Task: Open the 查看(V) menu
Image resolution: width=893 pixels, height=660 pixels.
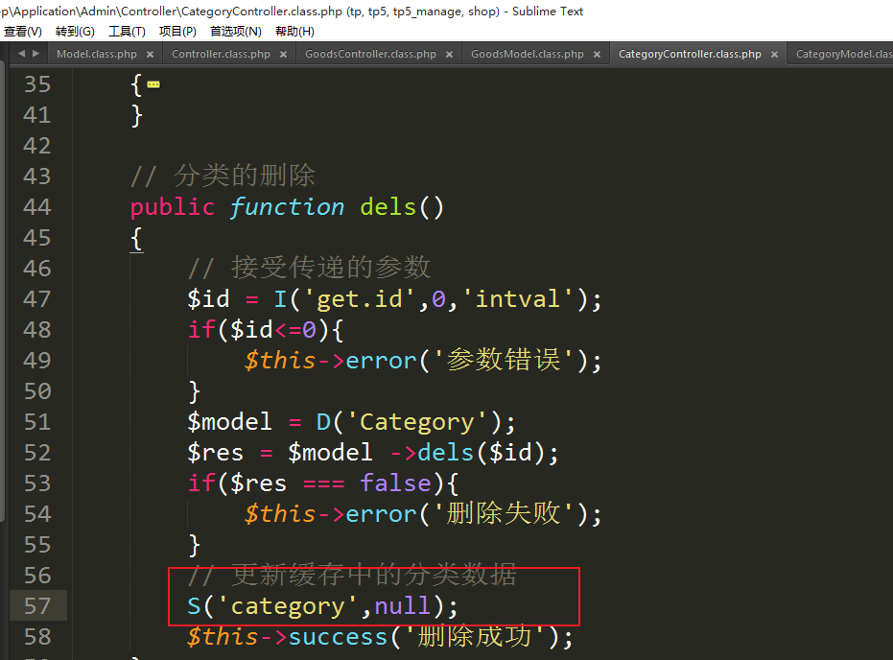Action: 22,32
